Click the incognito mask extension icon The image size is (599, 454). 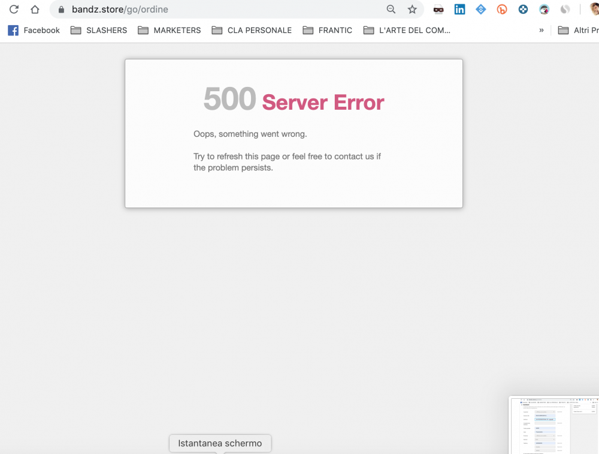[x=438, y=9]
